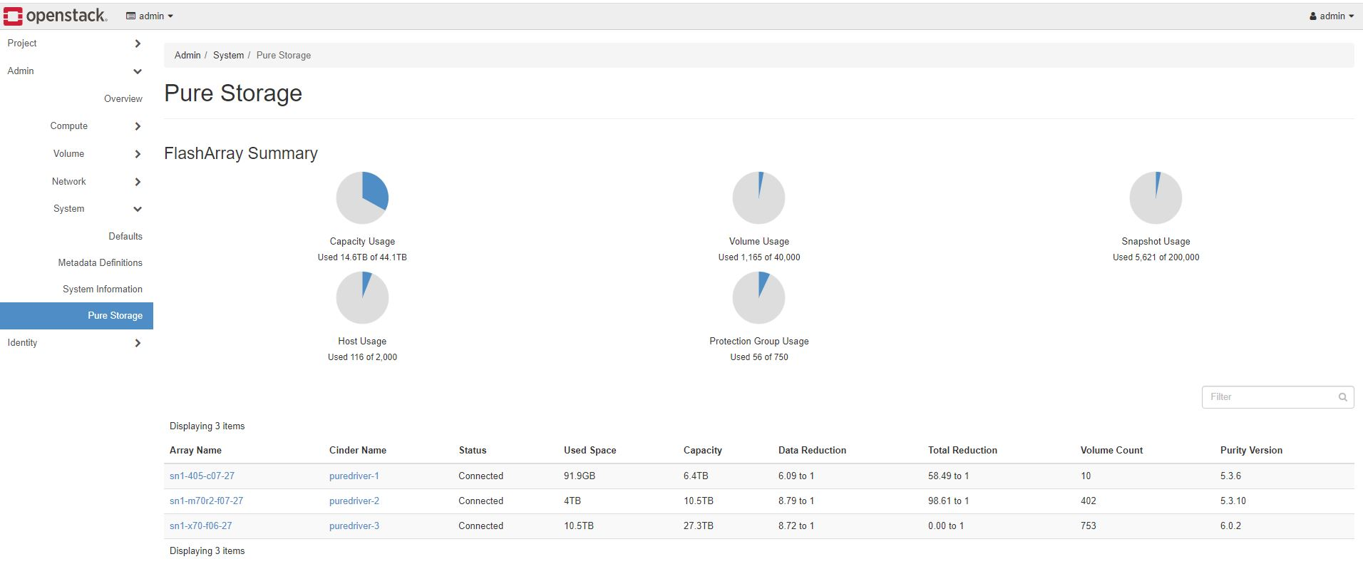Click the Capacity column header
This screenshot has width=1363, height=574.
(703, 450)
